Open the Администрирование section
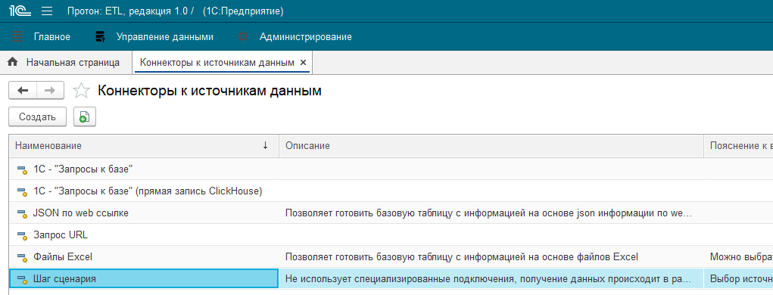This screenshot has height=295, width=773. 306,37
